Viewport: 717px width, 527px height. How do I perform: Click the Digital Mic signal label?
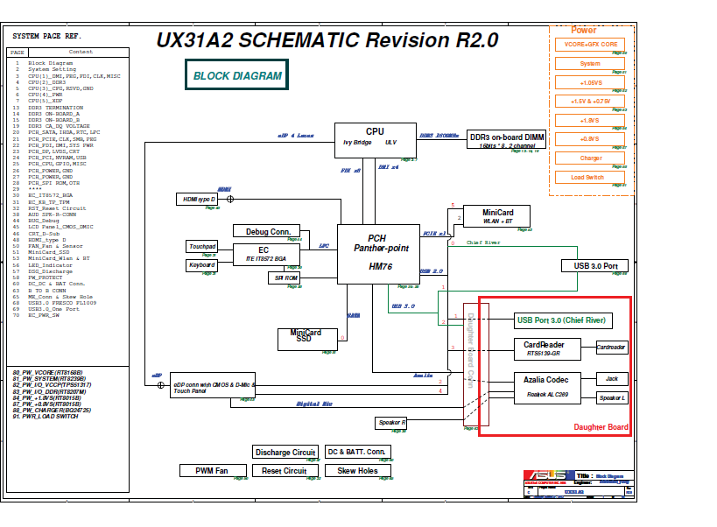click(x=314, y=404)
